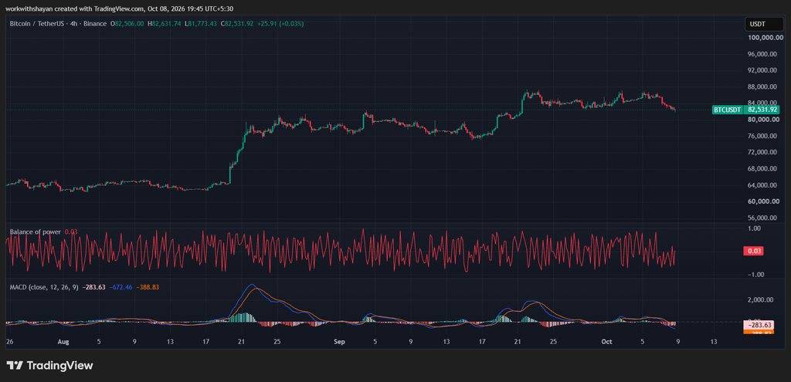The width and height of the screenshot is (791, 382).
Task: Click the red 0.03 Balance of power value tag
Action: point(754,251)
